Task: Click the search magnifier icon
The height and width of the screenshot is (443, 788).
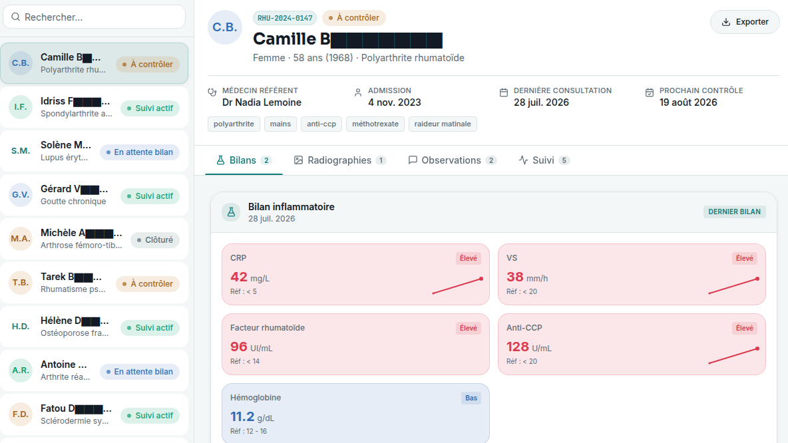Action: 15,17
